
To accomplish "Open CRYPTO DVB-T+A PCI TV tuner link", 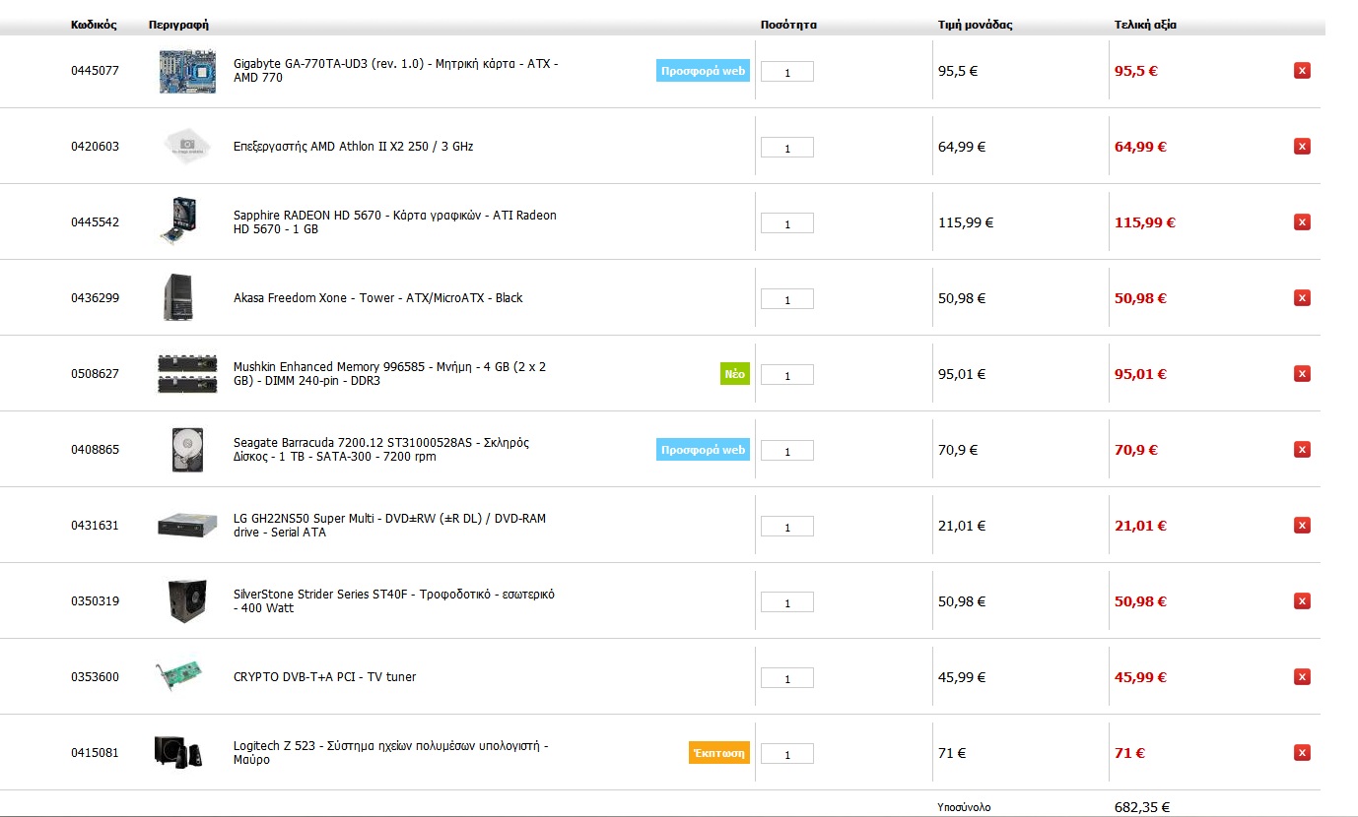I will [325, 677].
